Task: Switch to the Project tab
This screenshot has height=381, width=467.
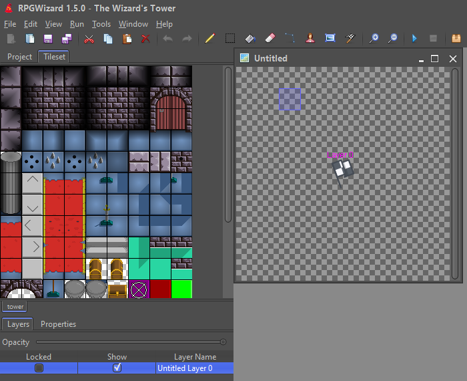Action: tap(19, 57)
